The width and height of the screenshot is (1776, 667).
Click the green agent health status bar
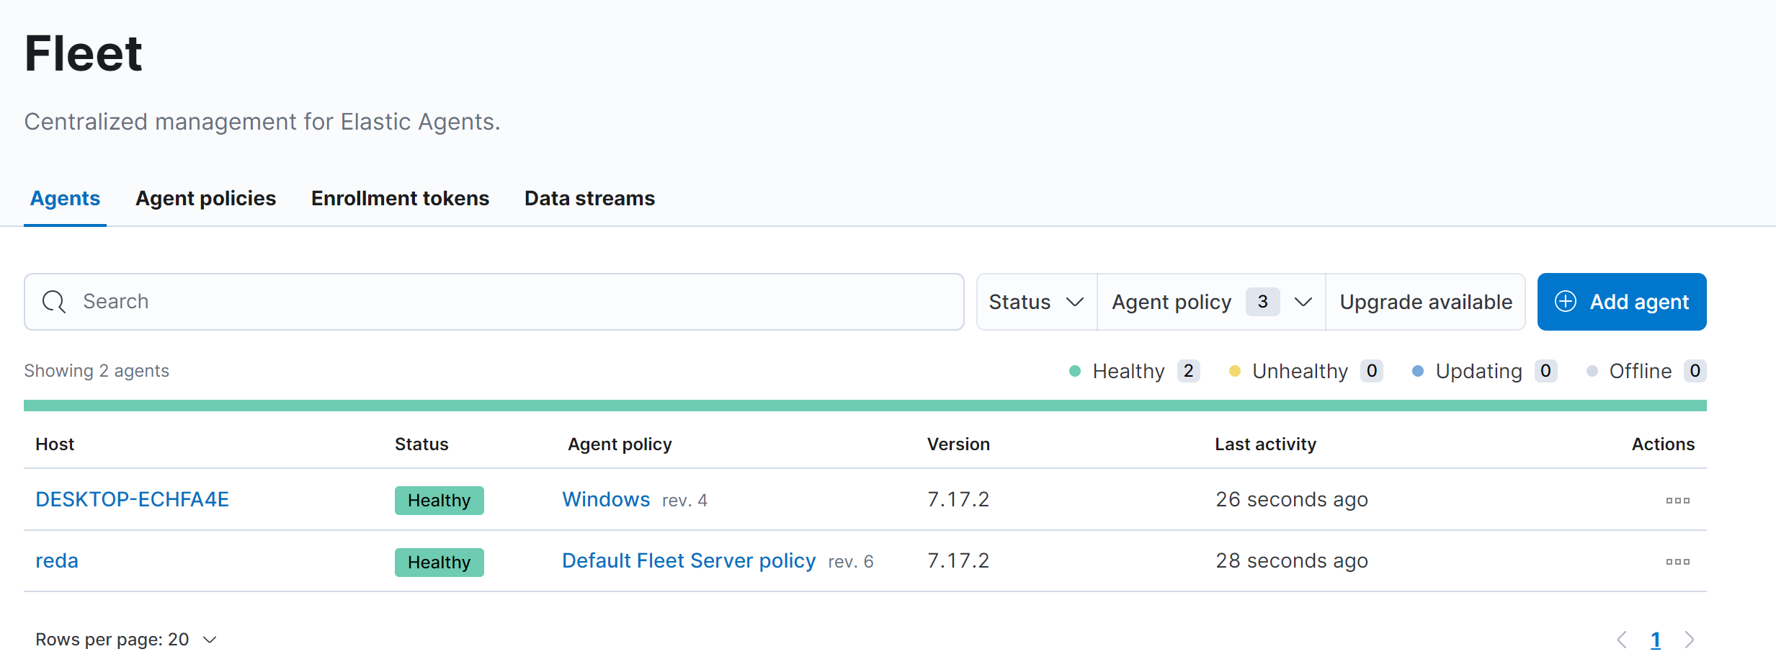865,406
